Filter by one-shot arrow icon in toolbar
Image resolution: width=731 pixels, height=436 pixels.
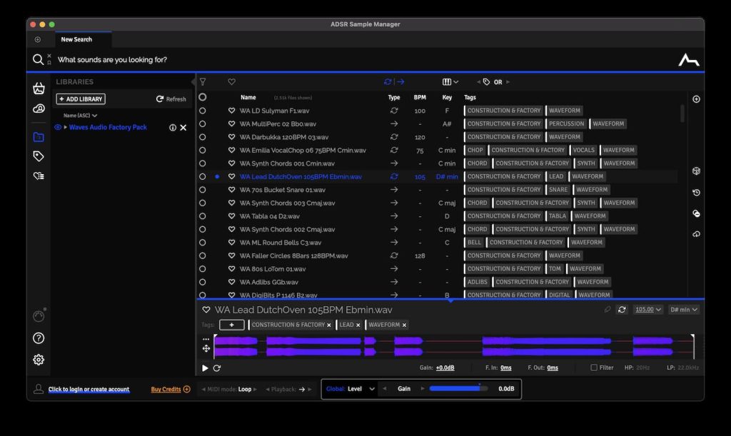(x=400, y=82)
